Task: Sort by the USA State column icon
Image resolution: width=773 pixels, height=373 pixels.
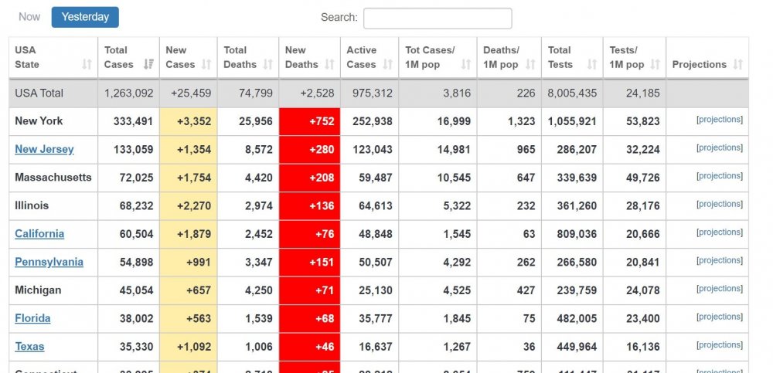Action: point(87,65)
